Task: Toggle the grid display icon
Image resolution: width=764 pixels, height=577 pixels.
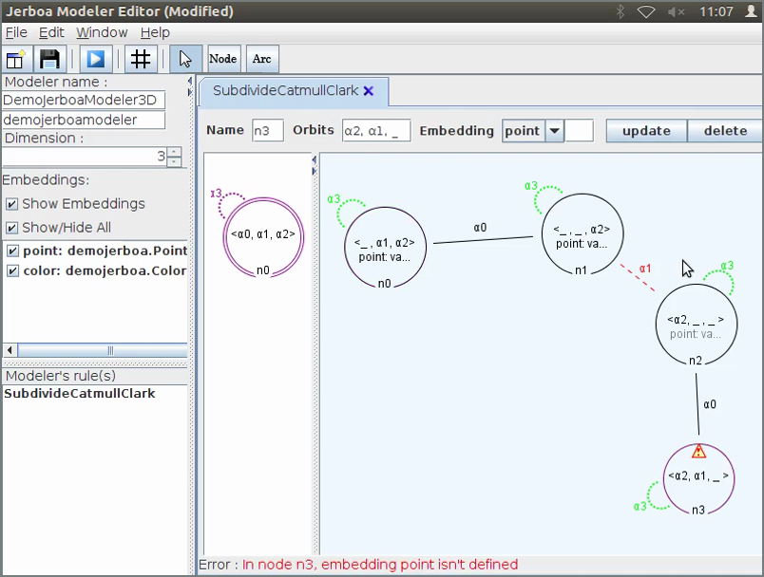Action: [141, 59]
